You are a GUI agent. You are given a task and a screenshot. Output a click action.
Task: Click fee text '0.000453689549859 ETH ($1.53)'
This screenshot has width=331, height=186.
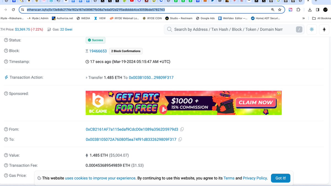115,166
